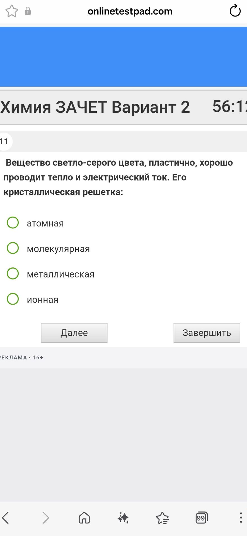Screen dimensions: 247x536
Task: Click the padlock site security icon
Action: [x=28, y=11]
